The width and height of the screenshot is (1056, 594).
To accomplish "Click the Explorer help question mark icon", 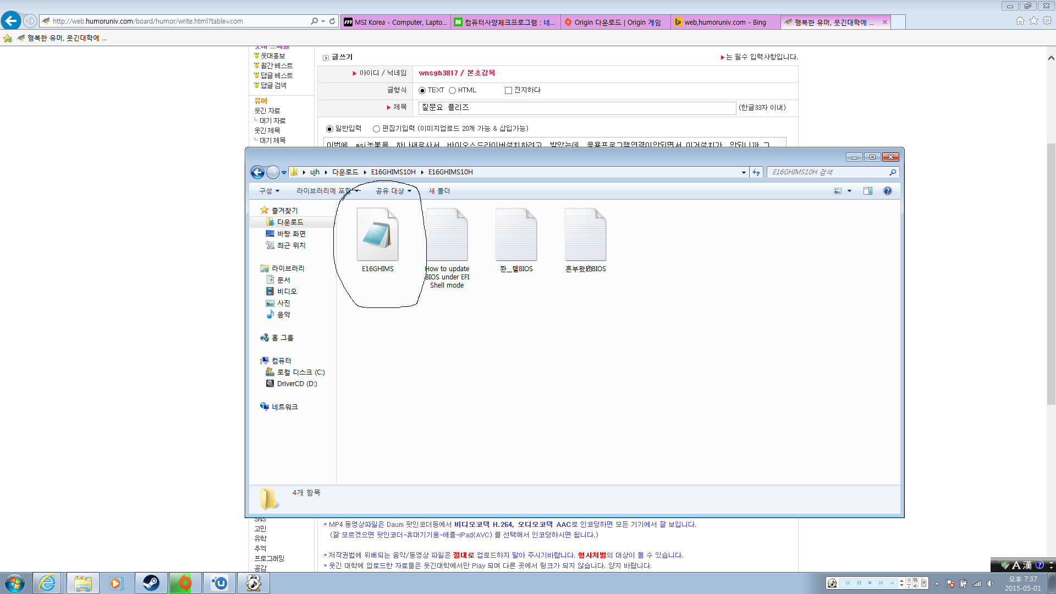I will point(887,191).
